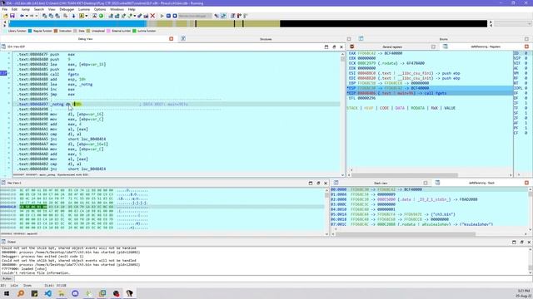The width and height of the screenshot is (533, 299).
Task: Jump back with the left arrow icon
Action: coord(22,16)
